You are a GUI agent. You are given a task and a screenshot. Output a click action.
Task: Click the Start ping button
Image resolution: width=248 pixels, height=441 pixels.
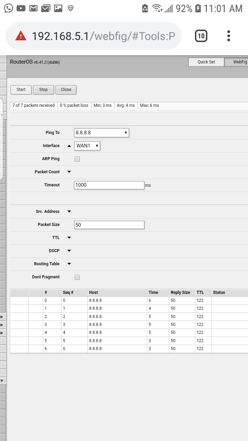21,90
